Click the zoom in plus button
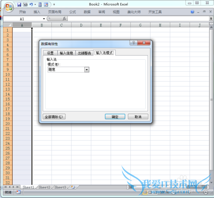 [206, 192]
